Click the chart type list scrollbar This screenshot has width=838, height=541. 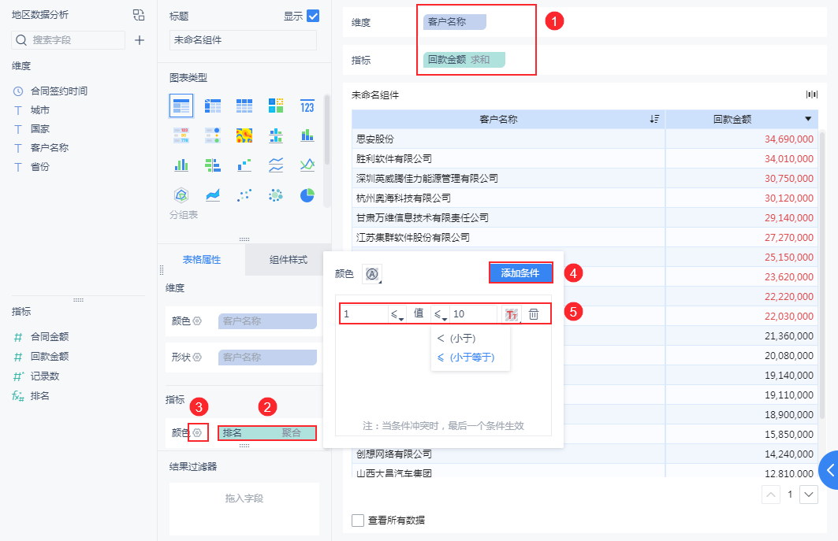327,130
